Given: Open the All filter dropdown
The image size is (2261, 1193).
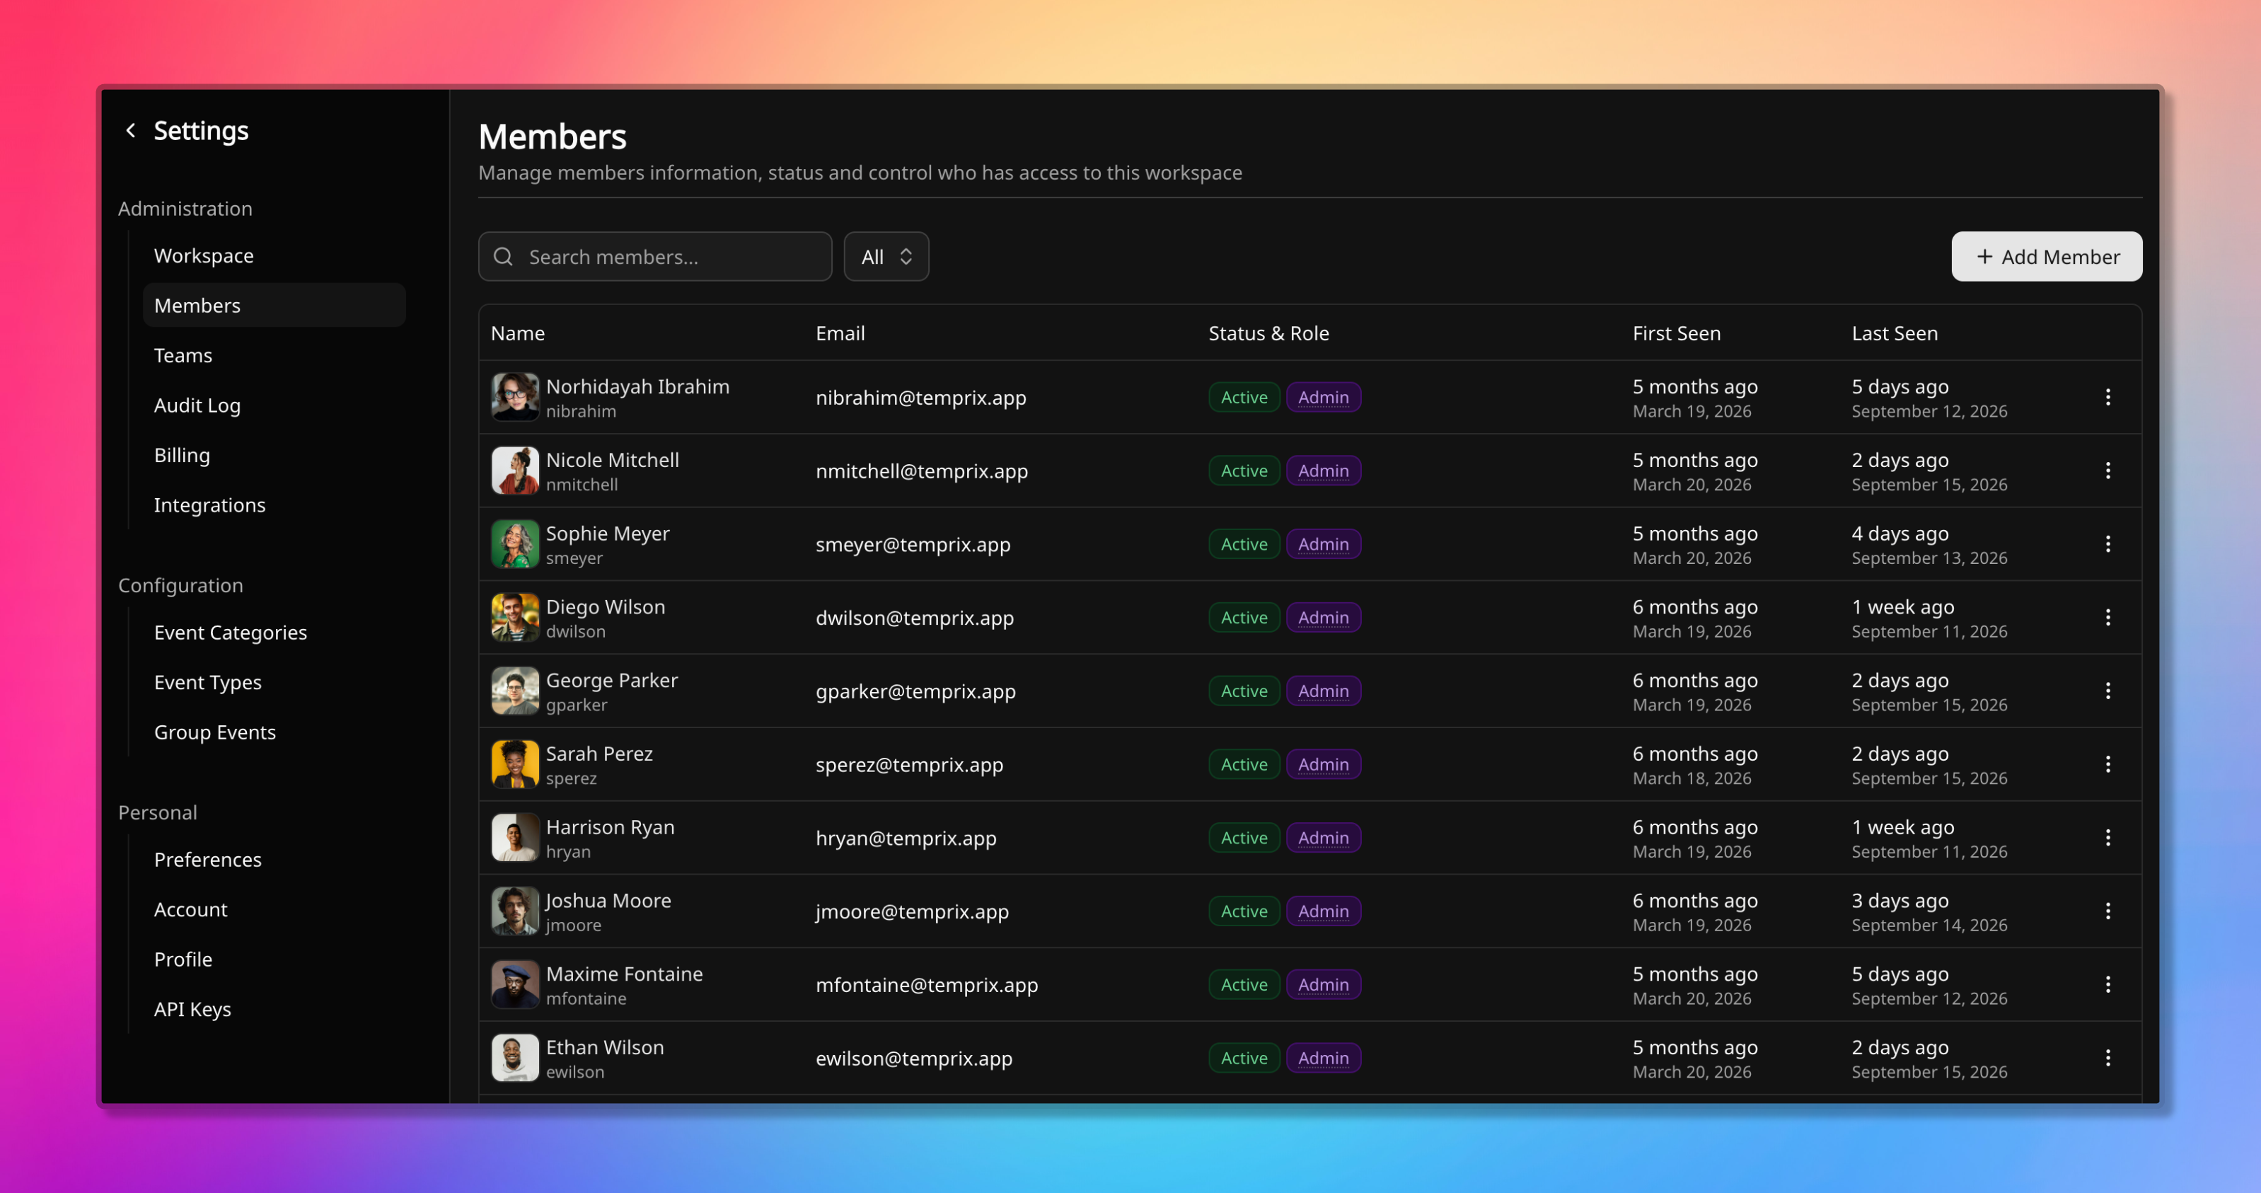Looking at the screenshot, I should (x=886, y=258).
